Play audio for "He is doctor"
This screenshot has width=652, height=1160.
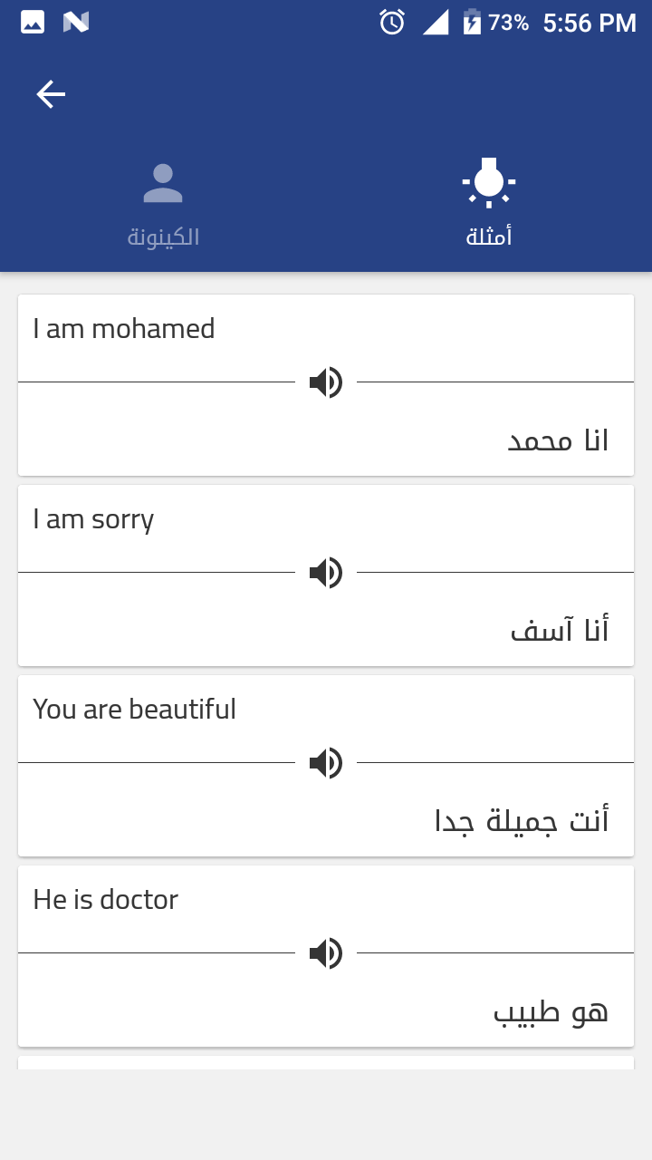[x=326, y=953]
